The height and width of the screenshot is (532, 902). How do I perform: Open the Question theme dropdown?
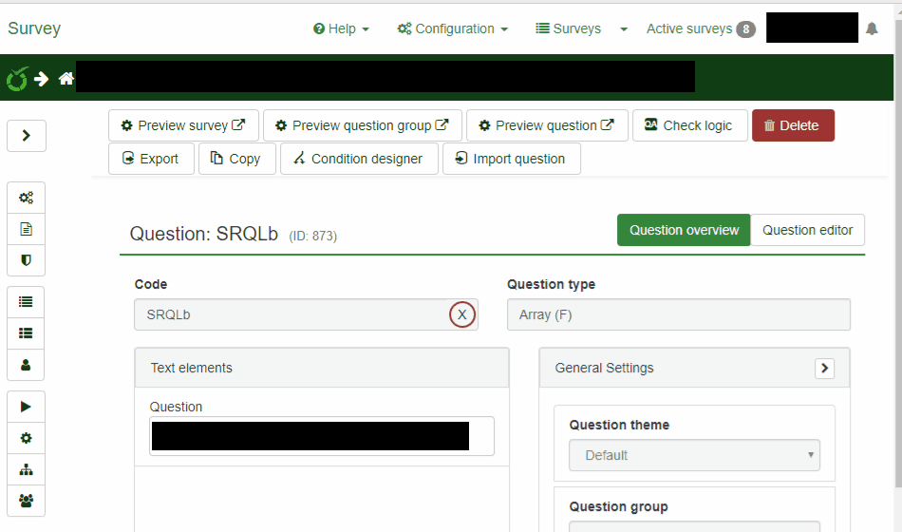pos(694,455)
